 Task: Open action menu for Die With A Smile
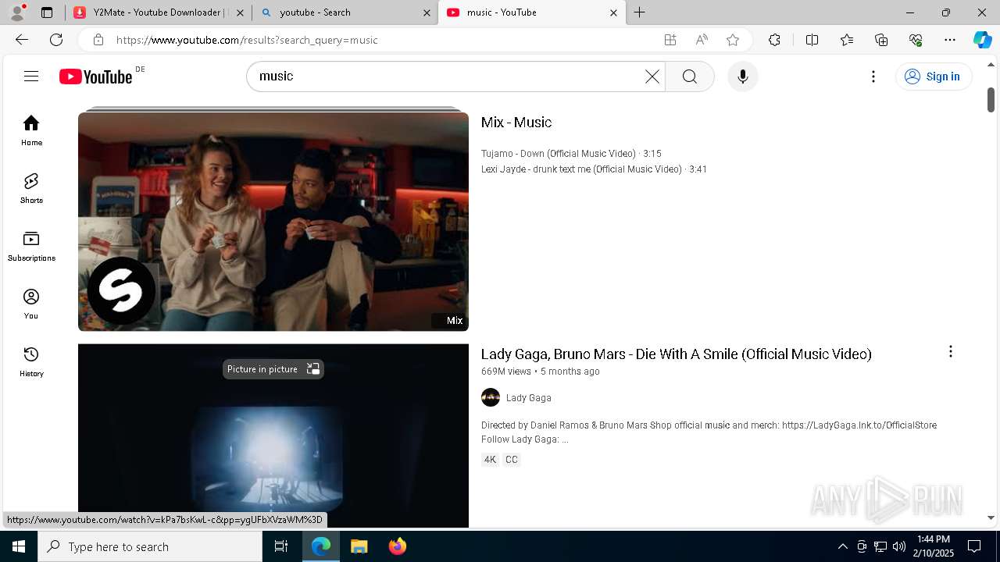pos(950,352)
